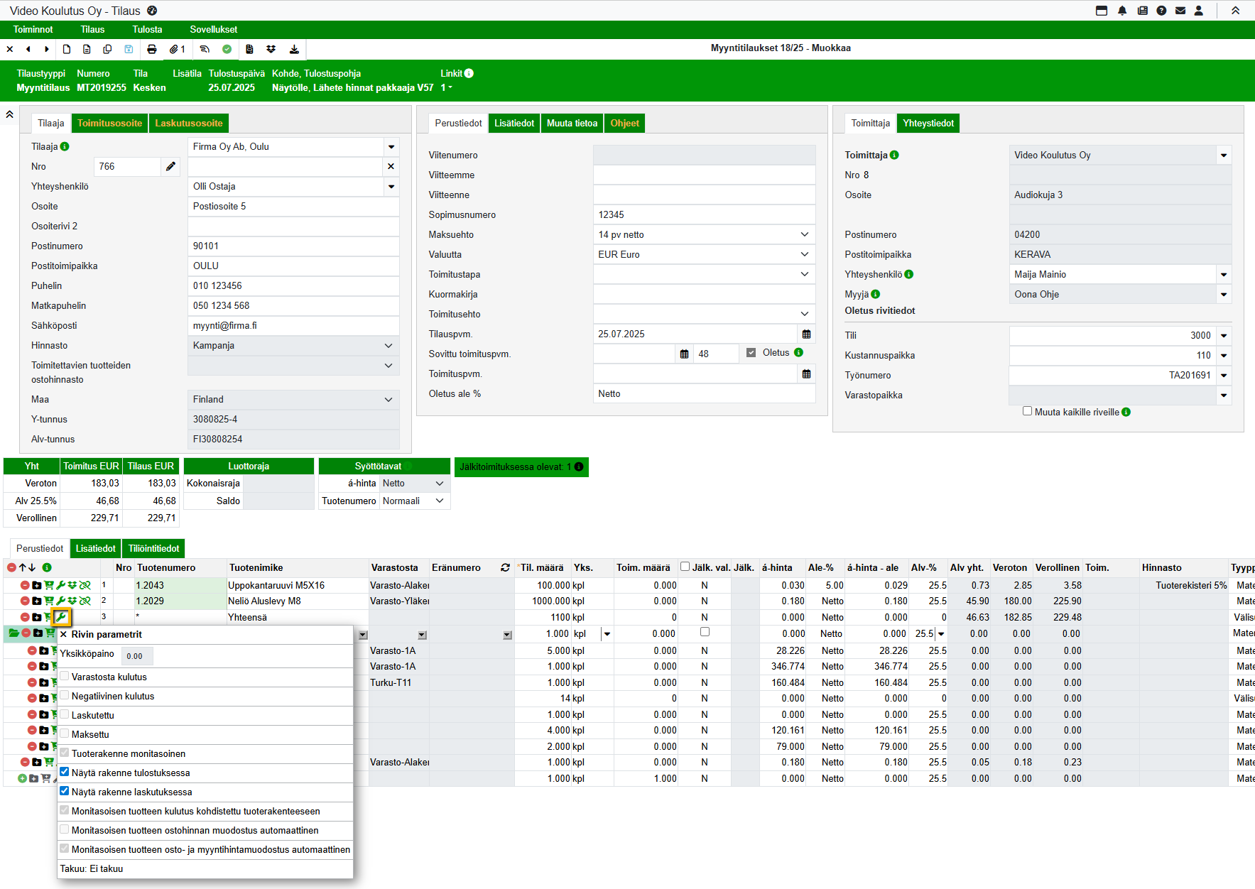Open the Tulosta menu
Viewport: 1255px width, 889px height.
(147, 29)
